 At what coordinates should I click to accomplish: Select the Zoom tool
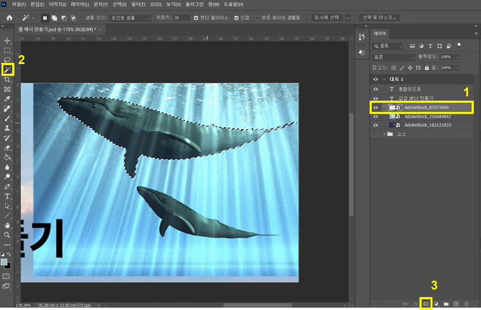point(8,235)
